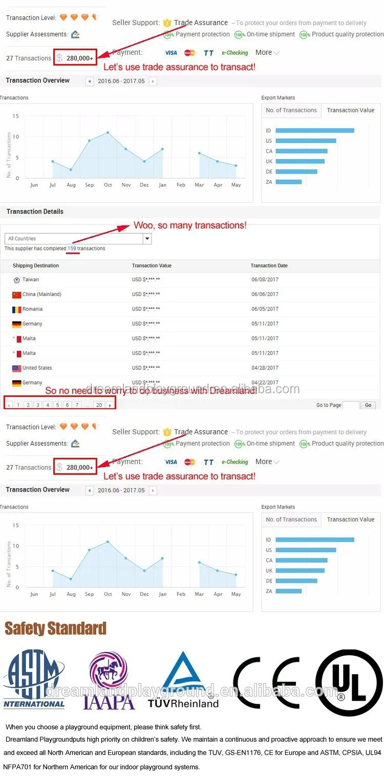Viewport: 384px width, 778px height.
Task: Click the Romania destination row text
Action: [32, 309]
